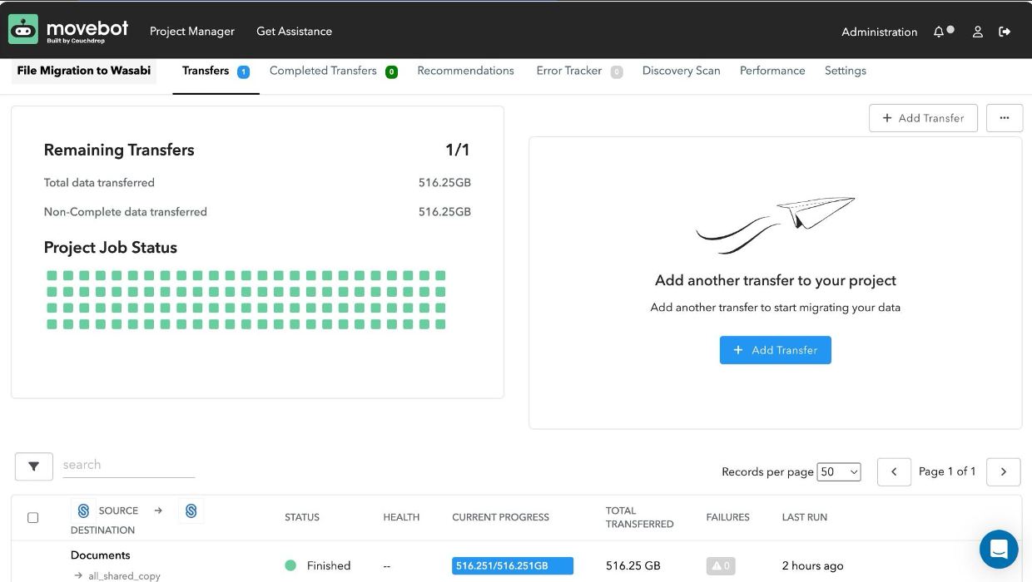Viewport: 1032px width, 582px height.
Task: Sort by the STATUS column header
Action: pos(302,517)
